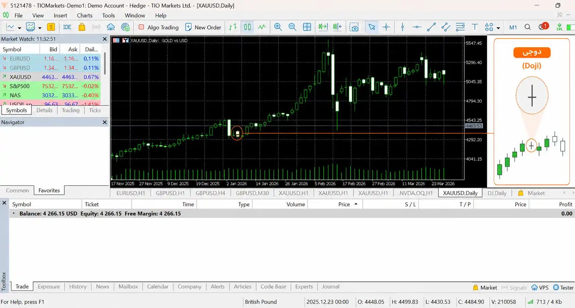Zoom in on the chart

click(x=278, y=27)
